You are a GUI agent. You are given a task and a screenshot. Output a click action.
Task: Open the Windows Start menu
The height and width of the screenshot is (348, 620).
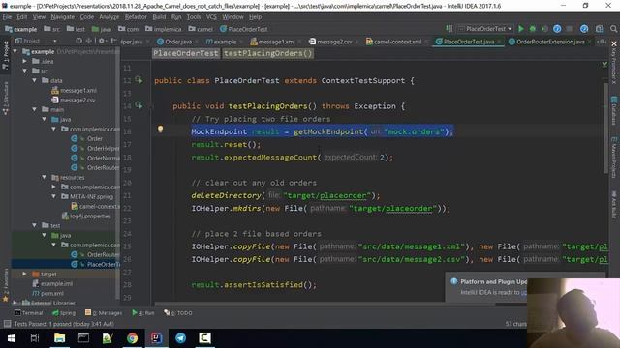pyautogui.click(x=12, y=338)
